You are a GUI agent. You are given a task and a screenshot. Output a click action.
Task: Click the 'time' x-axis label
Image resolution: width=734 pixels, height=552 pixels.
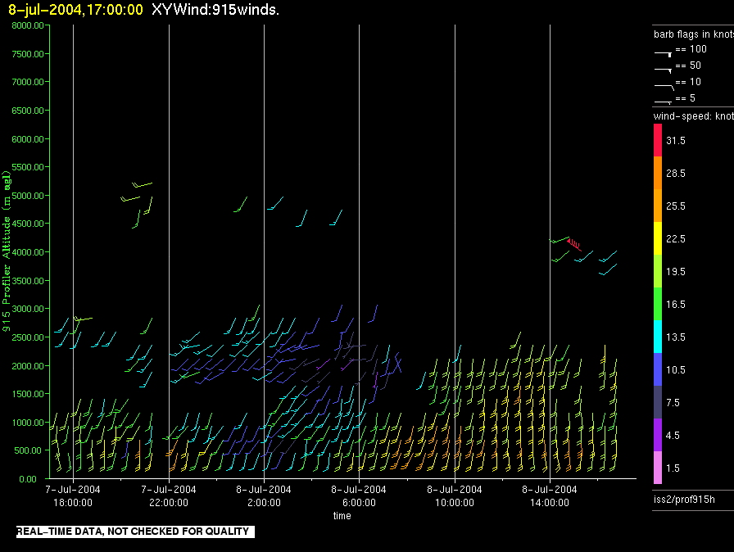pos(342,515)
